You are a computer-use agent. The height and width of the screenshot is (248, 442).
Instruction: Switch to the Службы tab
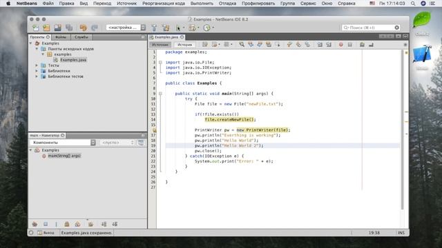81,37
